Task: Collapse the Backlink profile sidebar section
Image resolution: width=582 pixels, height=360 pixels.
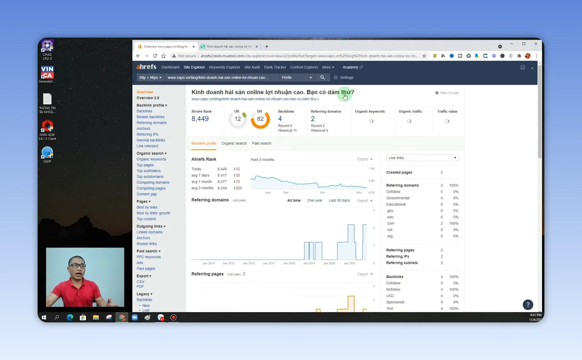Action: pos(152,105)
